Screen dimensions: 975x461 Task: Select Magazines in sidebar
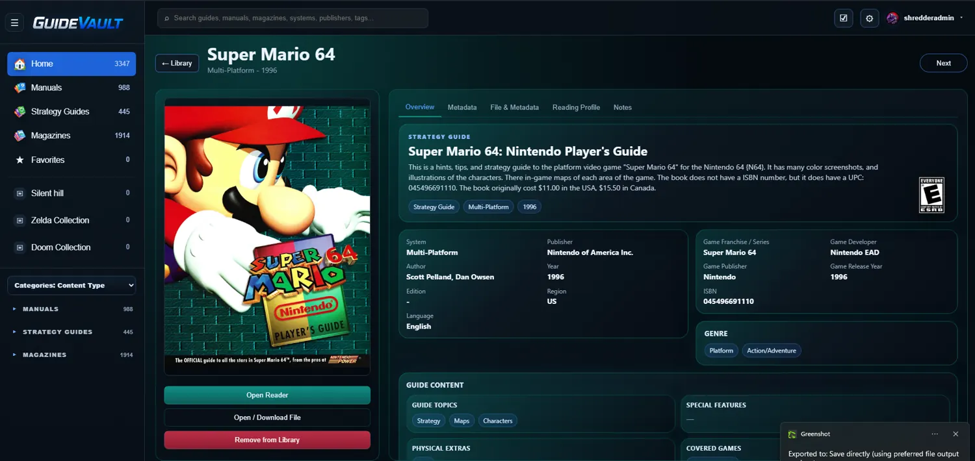pyautogui.click(x=71, y=136)
